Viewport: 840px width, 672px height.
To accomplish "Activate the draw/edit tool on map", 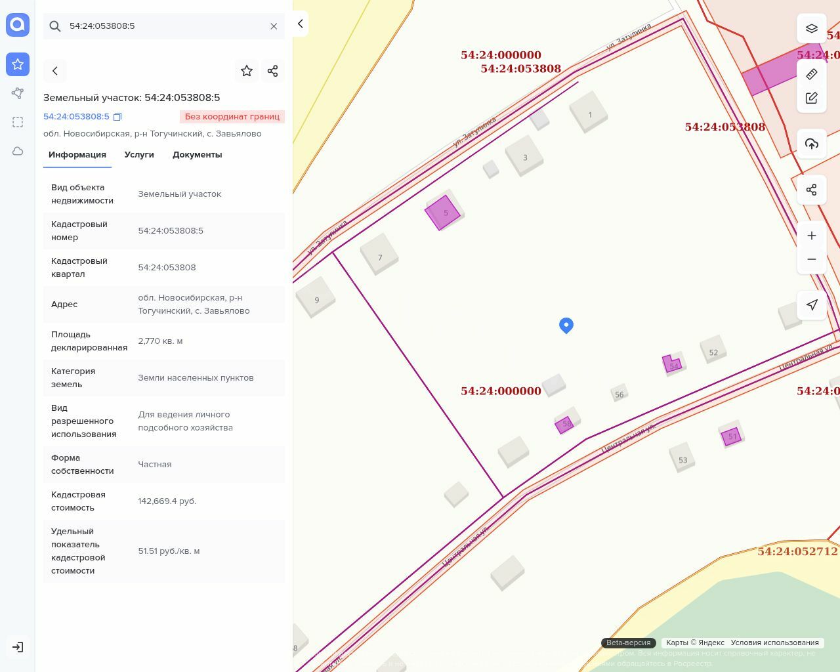I will click(x=811, y=98).
